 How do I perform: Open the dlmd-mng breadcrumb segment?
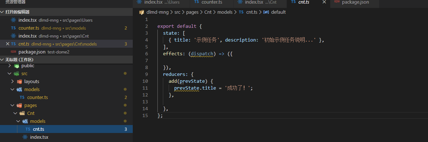157,12
